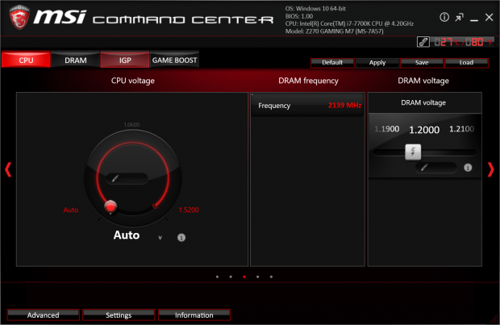Minimize the Command Center window

pos(474,20)
